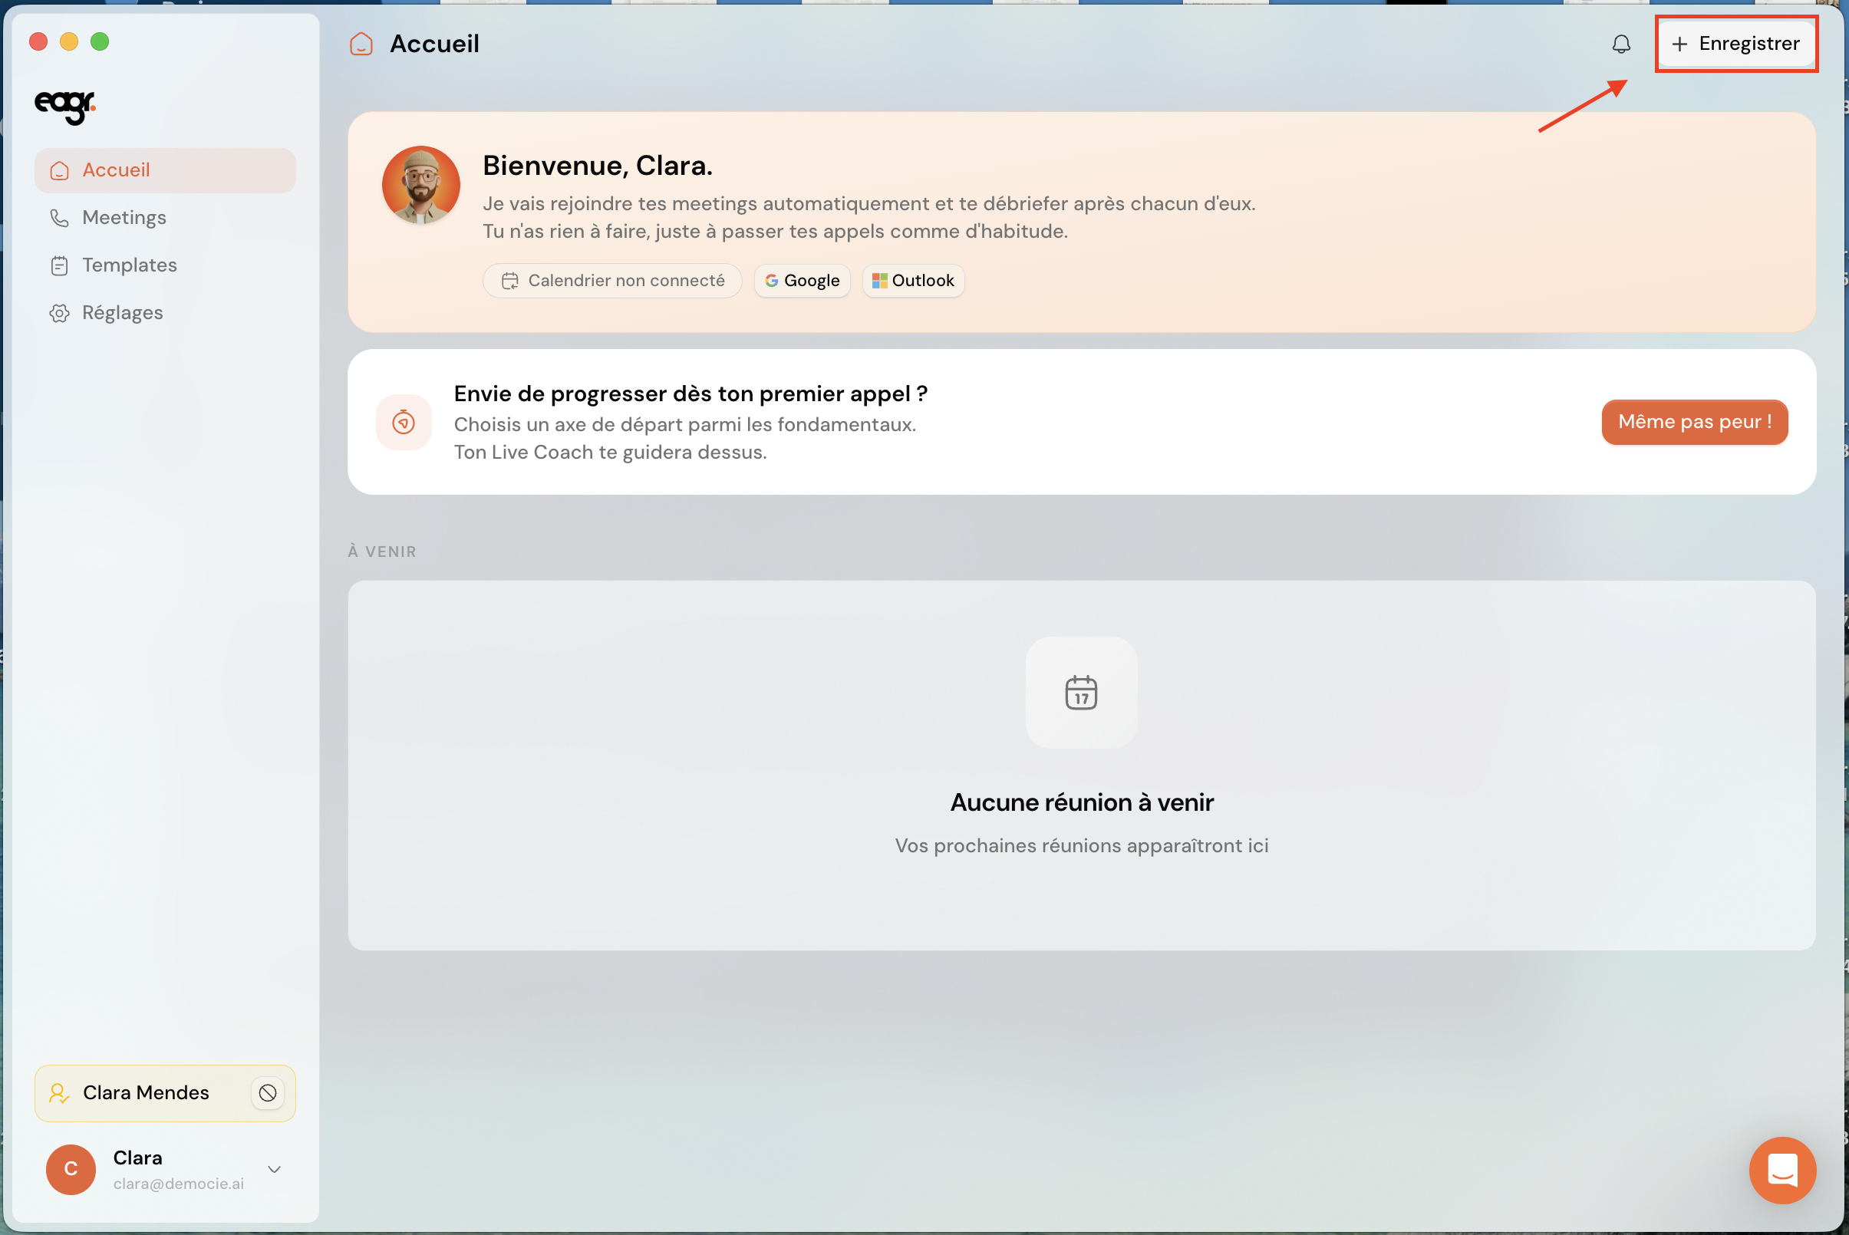Viewport: 1849px width, 1235px height.
Task: Click the home icon beside Accueil title
Action: (x=361, y=44)
